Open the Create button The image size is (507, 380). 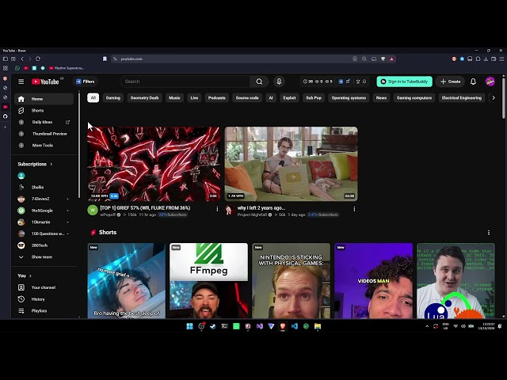click(x=450, y=82)
